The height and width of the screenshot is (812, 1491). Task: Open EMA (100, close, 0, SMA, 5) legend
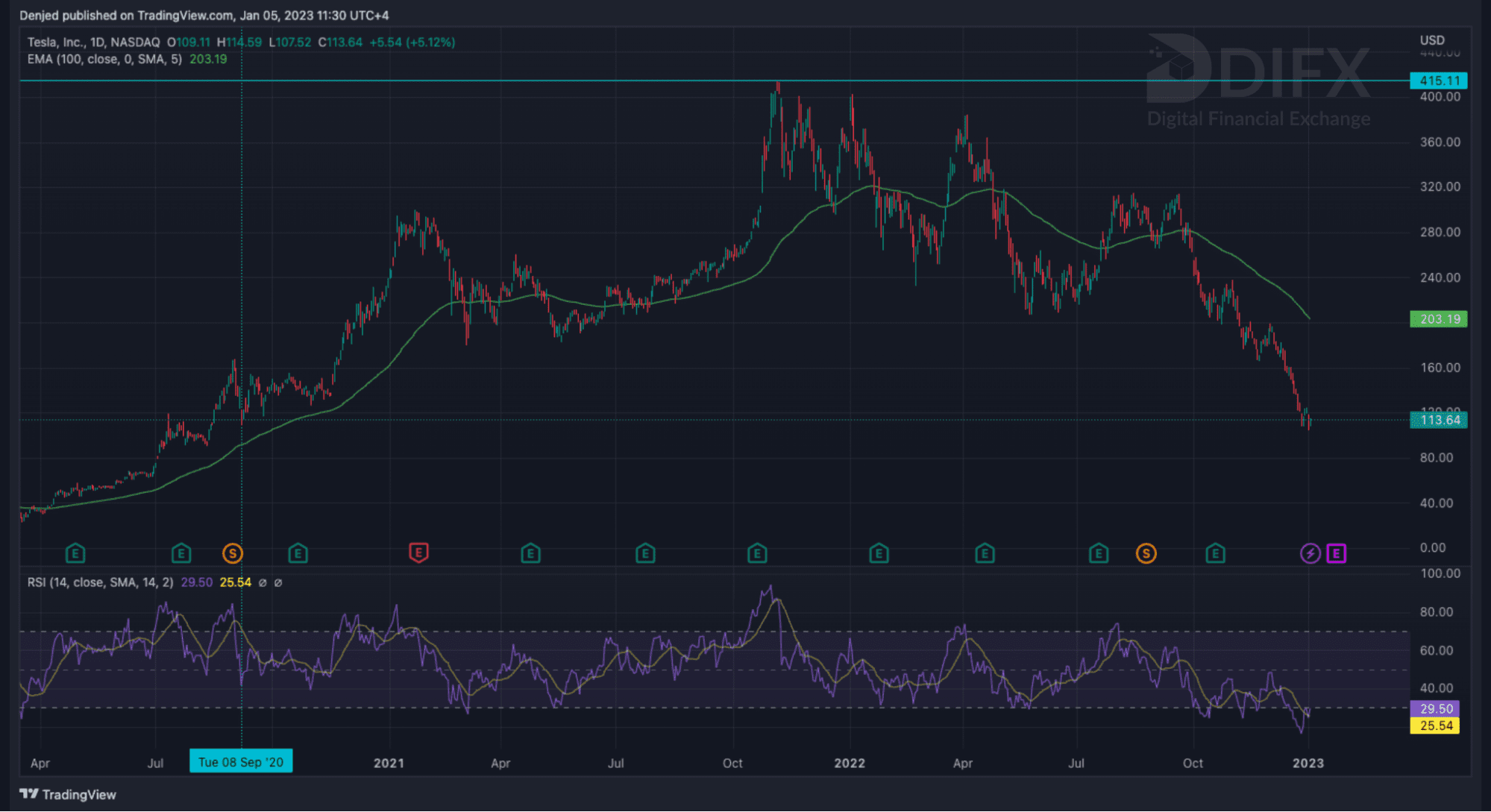click(x=104, y=59)
